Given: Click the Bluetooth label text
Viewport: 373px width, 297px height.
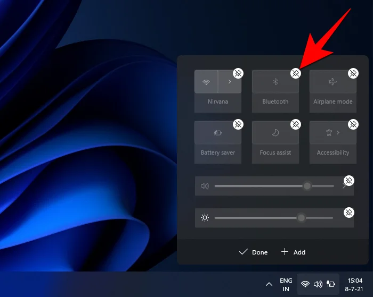Looking at the screenshot, I should click(x=275, y=101).
